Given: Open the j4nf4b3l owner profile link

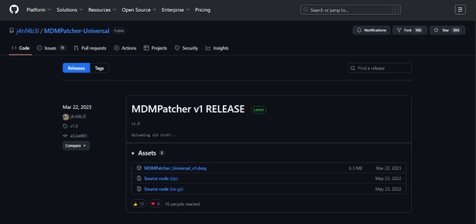Looking at the screenshot, I should pos(28,31).
